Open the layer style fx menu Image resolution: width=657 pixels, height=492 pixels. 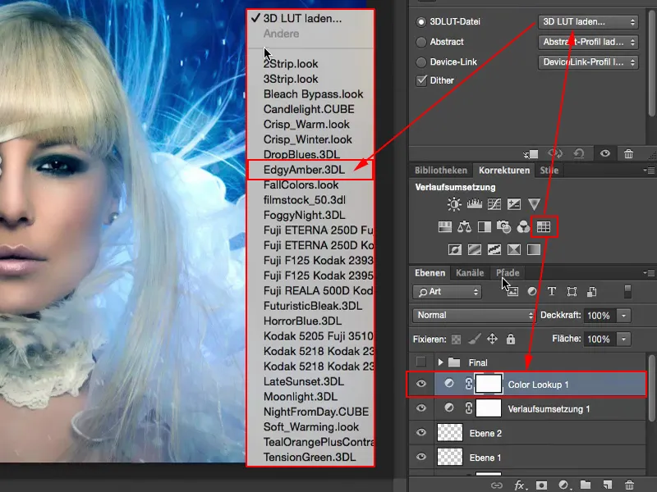(x=520, y=485)
